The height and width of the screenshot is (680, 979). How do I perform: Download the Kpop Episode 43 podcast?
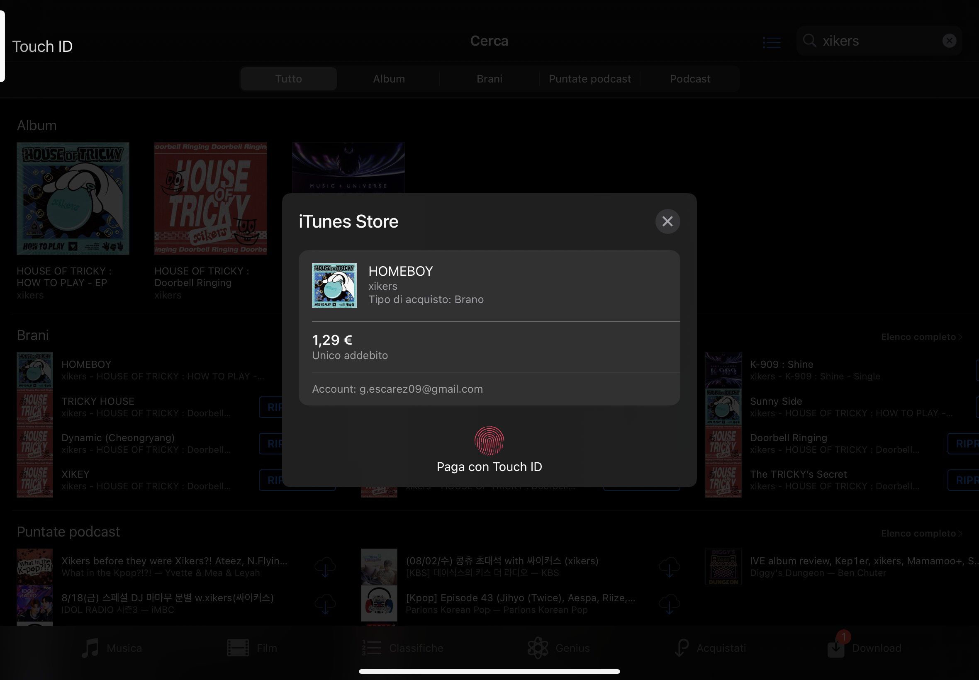669,603
